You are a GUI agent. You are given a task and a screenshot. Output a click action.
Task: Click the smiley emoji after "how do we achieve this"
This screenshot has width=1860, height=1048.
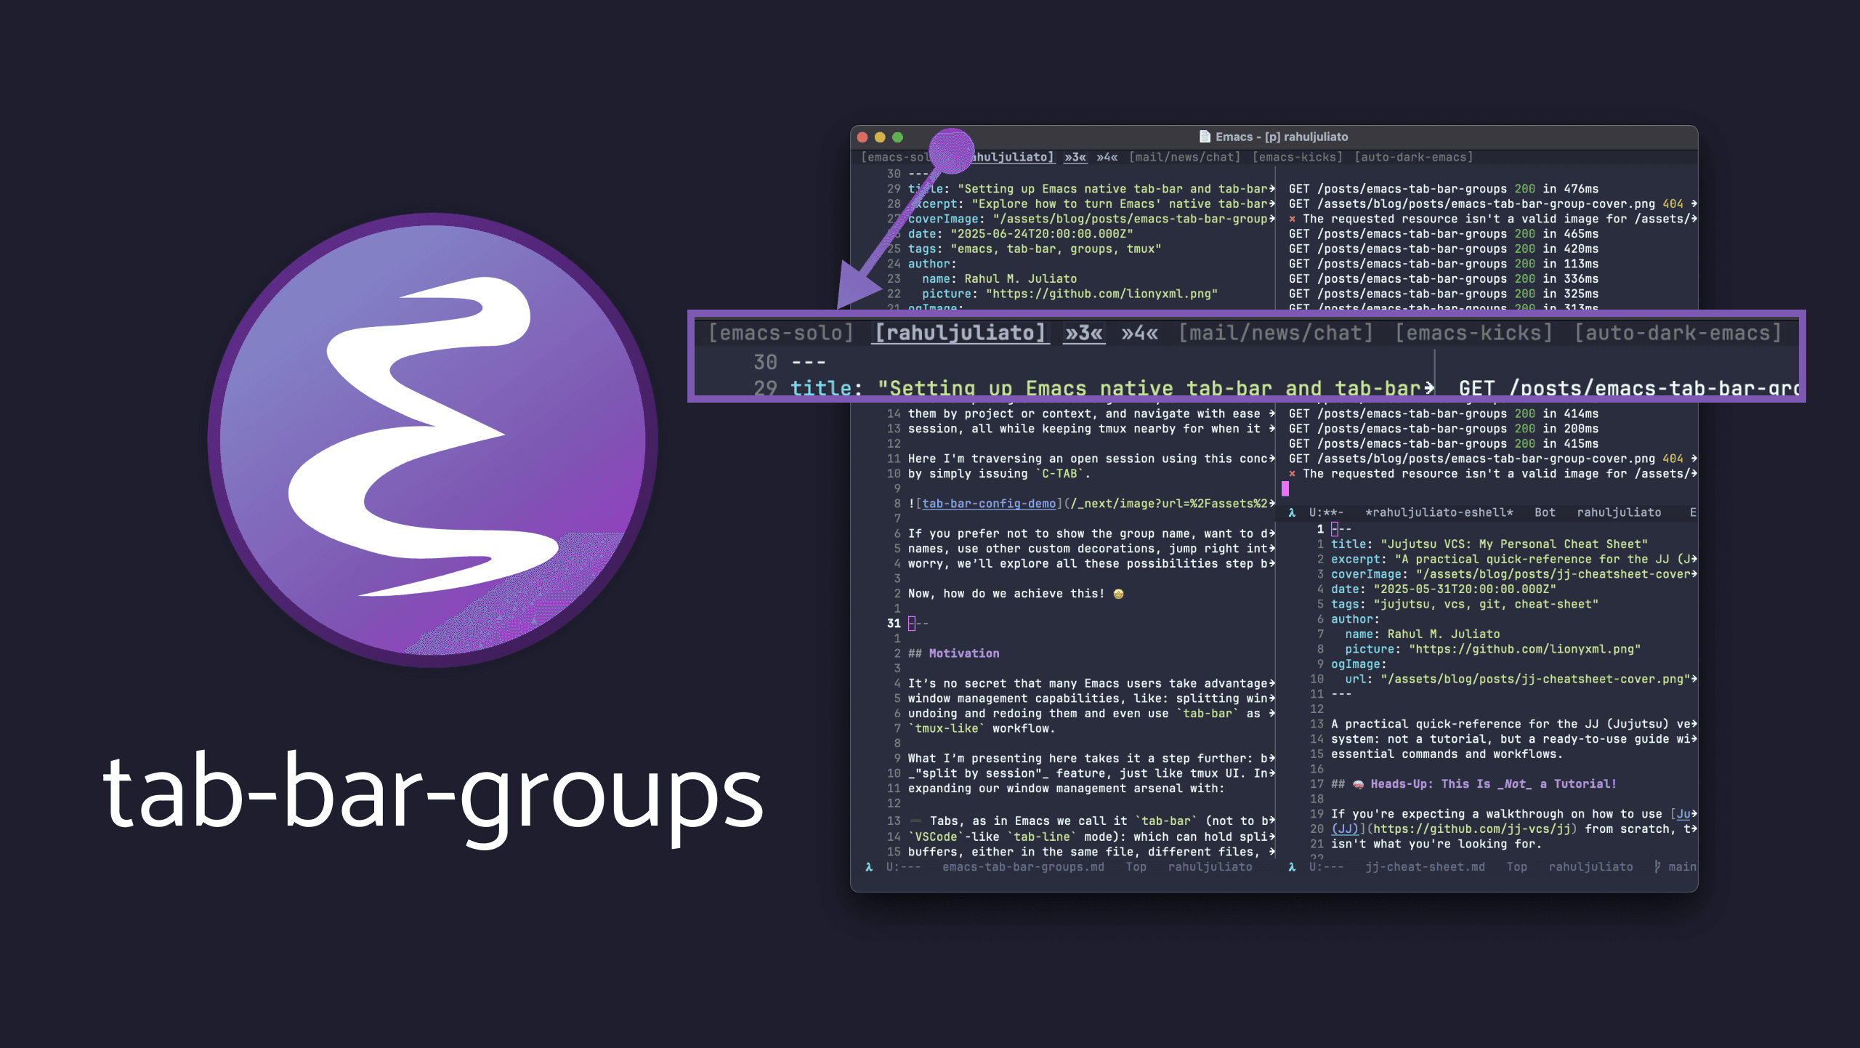click(x=1117, y=593)
